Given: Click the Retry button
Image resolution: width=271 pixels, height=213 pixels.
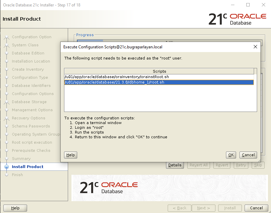Looking at the screenshot, I should click(241, 165).
